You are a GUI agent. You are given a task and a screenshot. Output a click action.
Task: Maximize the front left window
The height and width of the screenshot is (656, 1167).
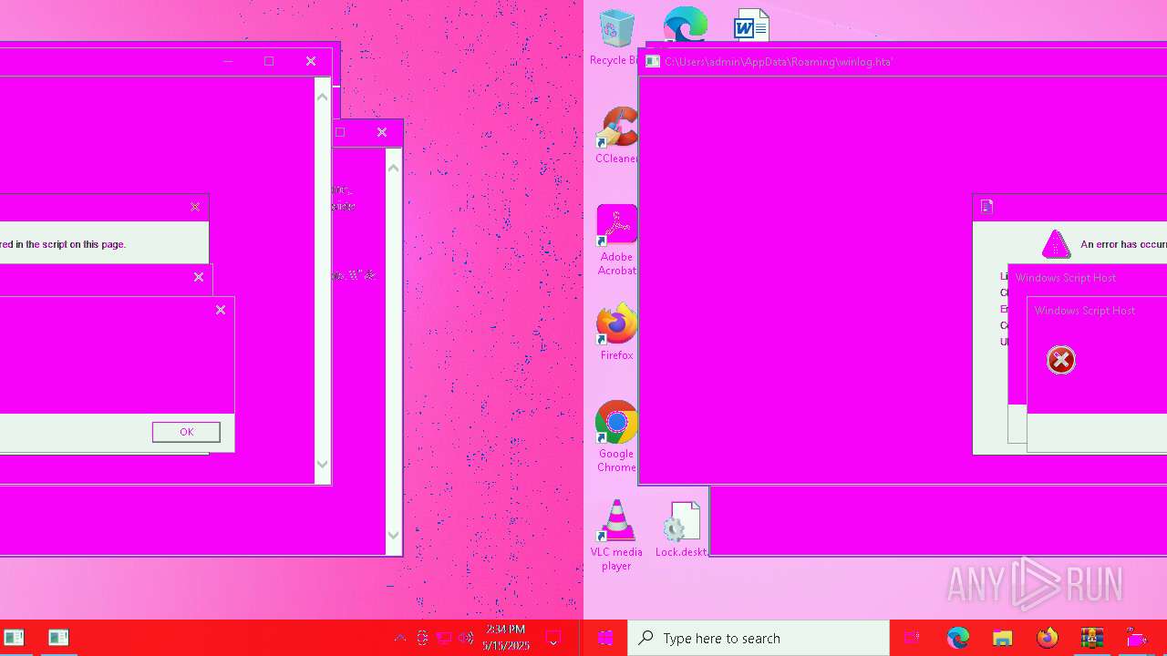269,61
